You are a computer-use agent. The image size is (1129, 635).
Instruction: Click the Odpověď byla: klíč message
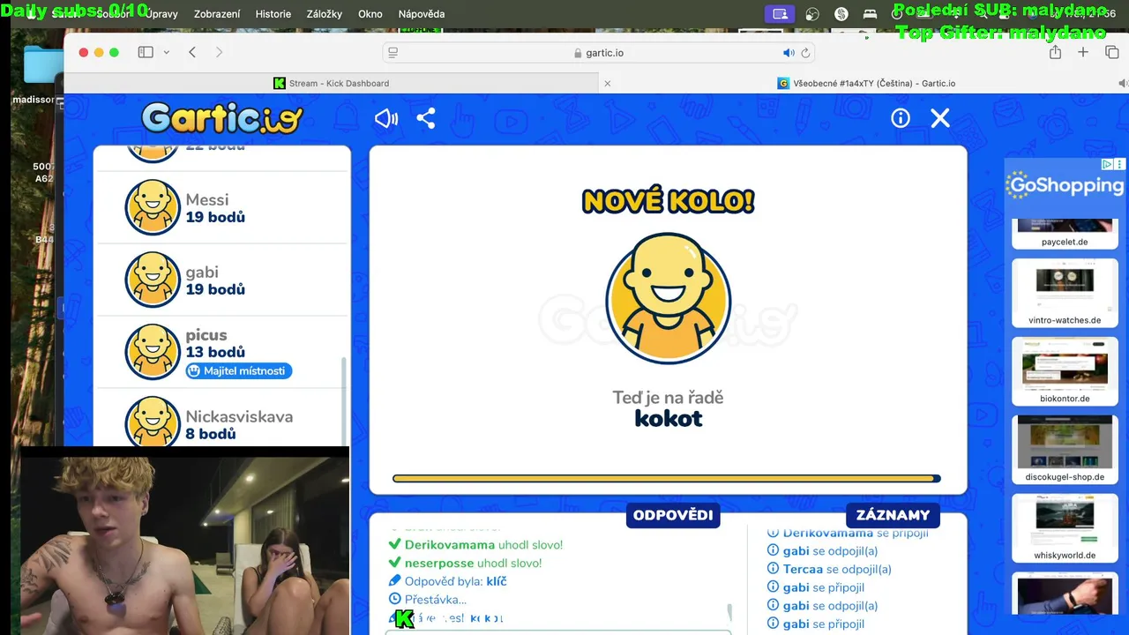[x=447, y=581]
